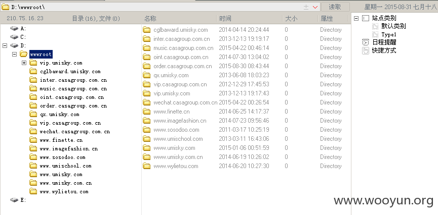Collapse the 站点类别 tree node
438x215 pixels.
[356, 18]
